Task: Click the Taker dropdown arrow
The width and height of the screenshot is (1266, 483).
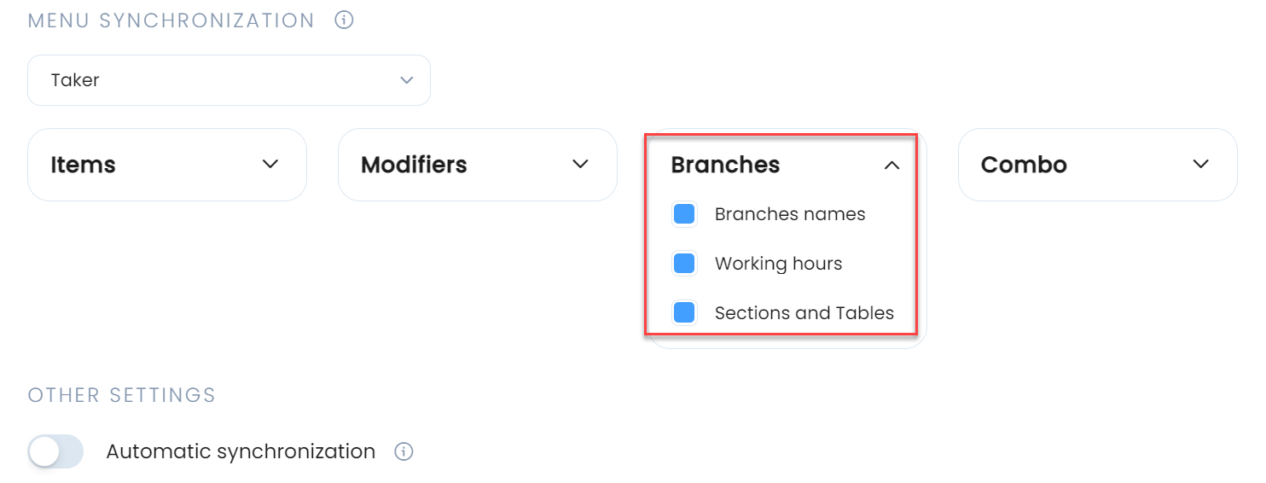Action: [407, 80]
